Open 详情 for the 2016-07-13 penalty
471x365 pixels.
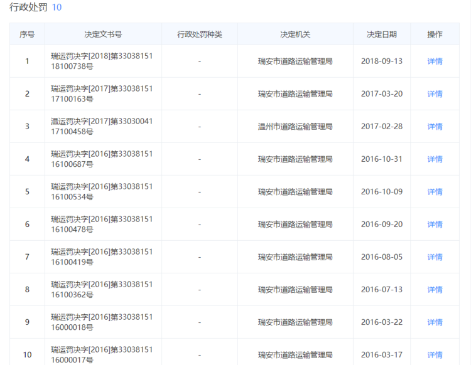435,290
